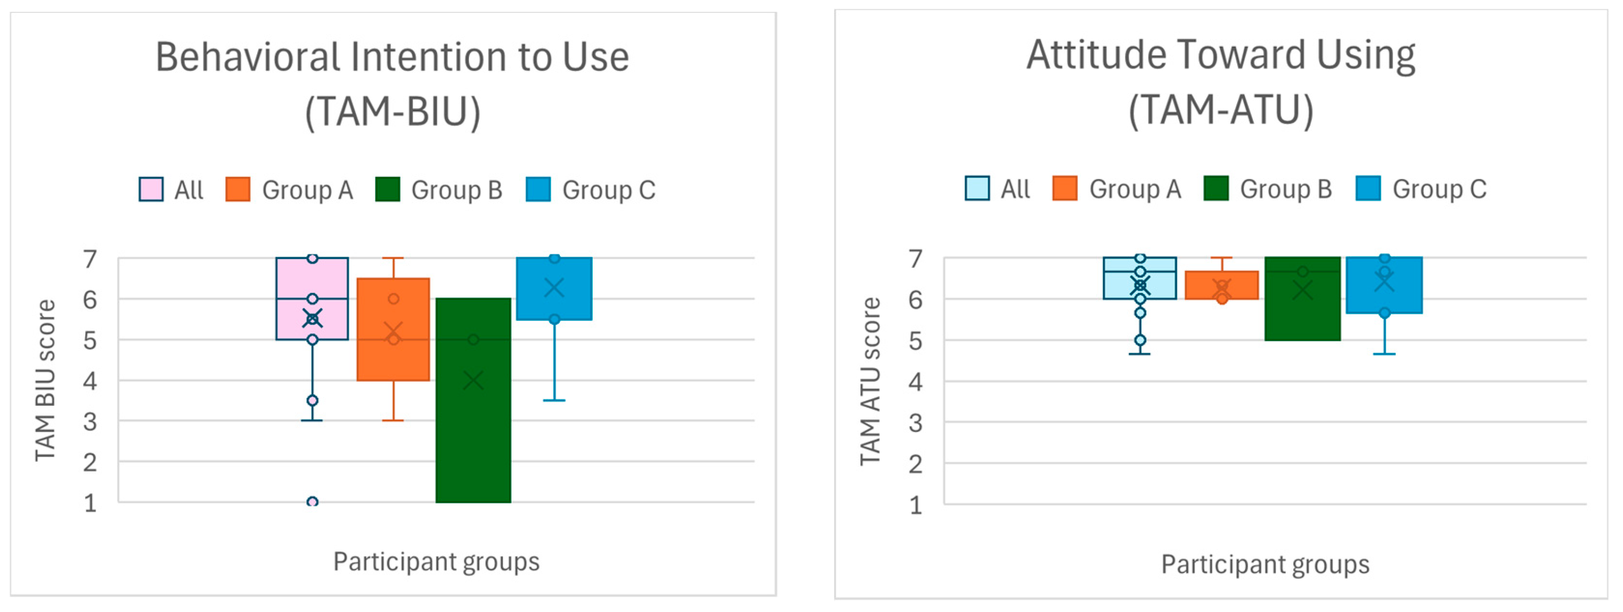Click the TAM BIU score axis title
Image resolution: width=1623 pixels, height=612 pixels.
click(45, 381)
